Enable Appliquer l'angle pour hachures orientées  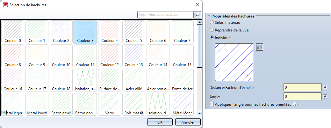tap(212, 104)
